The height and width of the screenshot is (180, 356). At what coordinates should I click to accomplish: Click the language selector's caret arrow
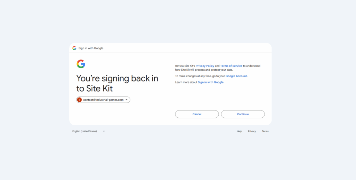[104, 131]
